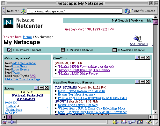Click the Netsite bookmark location icon

point(23,11)
